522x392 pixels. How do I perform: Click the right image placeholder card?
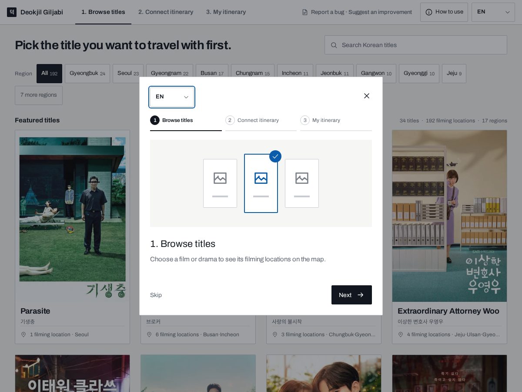(x=302, y=183)
